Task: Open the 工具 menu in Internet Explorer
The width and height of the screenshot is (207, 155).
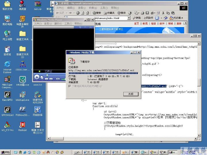Action: [104, 8]
